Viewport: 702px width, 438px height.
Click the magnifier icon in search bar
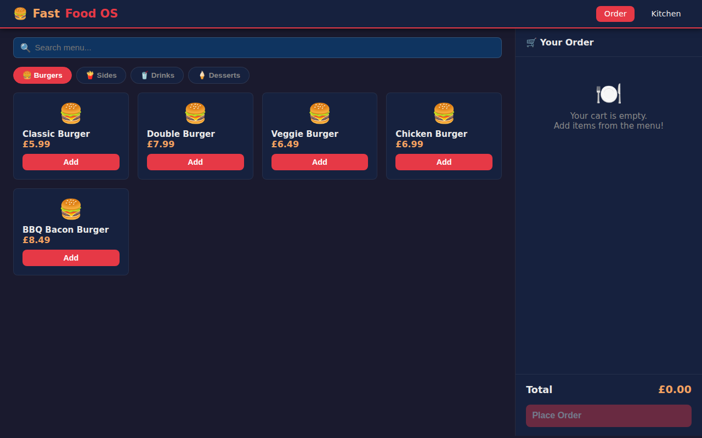(x=25, y=48)
